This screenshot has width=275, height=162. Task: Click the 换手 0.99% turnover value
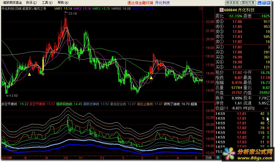(x=237, y=98)
